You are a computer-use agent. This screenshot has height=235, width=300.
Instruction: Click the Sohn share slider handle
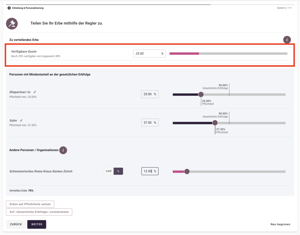click(x=215, y=123)
